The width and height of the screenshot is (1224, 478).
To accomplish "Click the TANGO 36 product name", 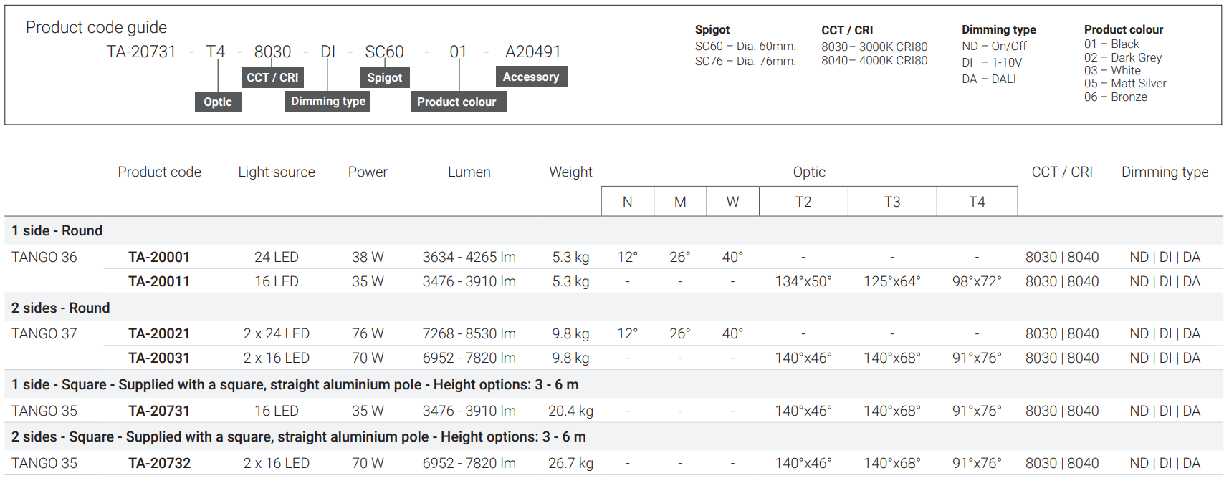I will click(44, 257).
